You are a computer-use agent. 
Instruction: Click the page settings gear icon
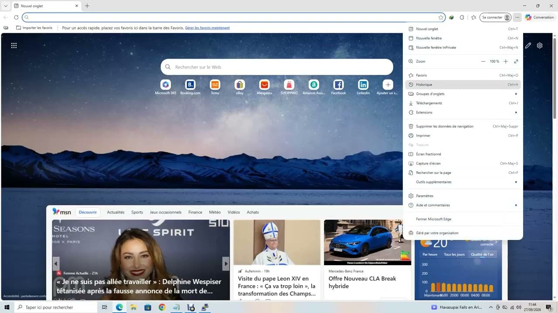[540, 45]
